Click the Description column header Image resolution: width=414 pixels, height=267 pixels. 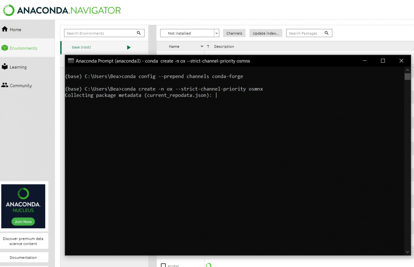pos(224,47)
